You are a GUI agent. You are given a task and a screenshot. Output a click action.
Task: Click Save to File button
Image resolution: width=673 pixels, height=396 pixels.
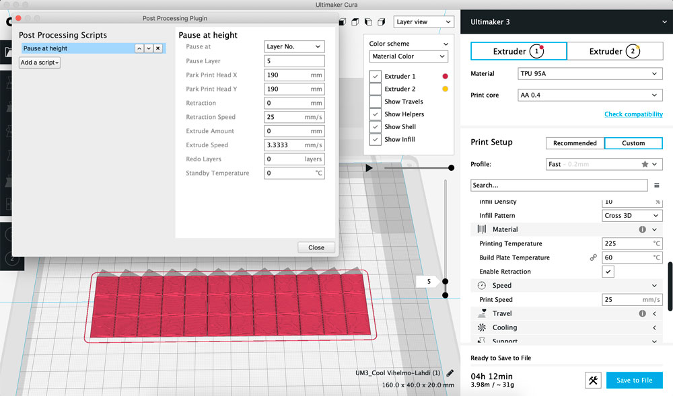tap(634, 380)
